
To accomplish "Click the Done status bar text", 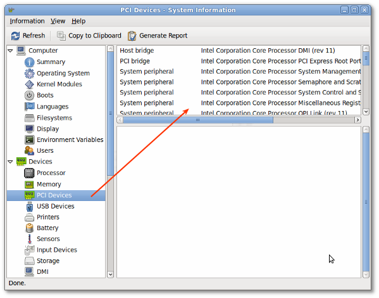I will pos(17,283).
